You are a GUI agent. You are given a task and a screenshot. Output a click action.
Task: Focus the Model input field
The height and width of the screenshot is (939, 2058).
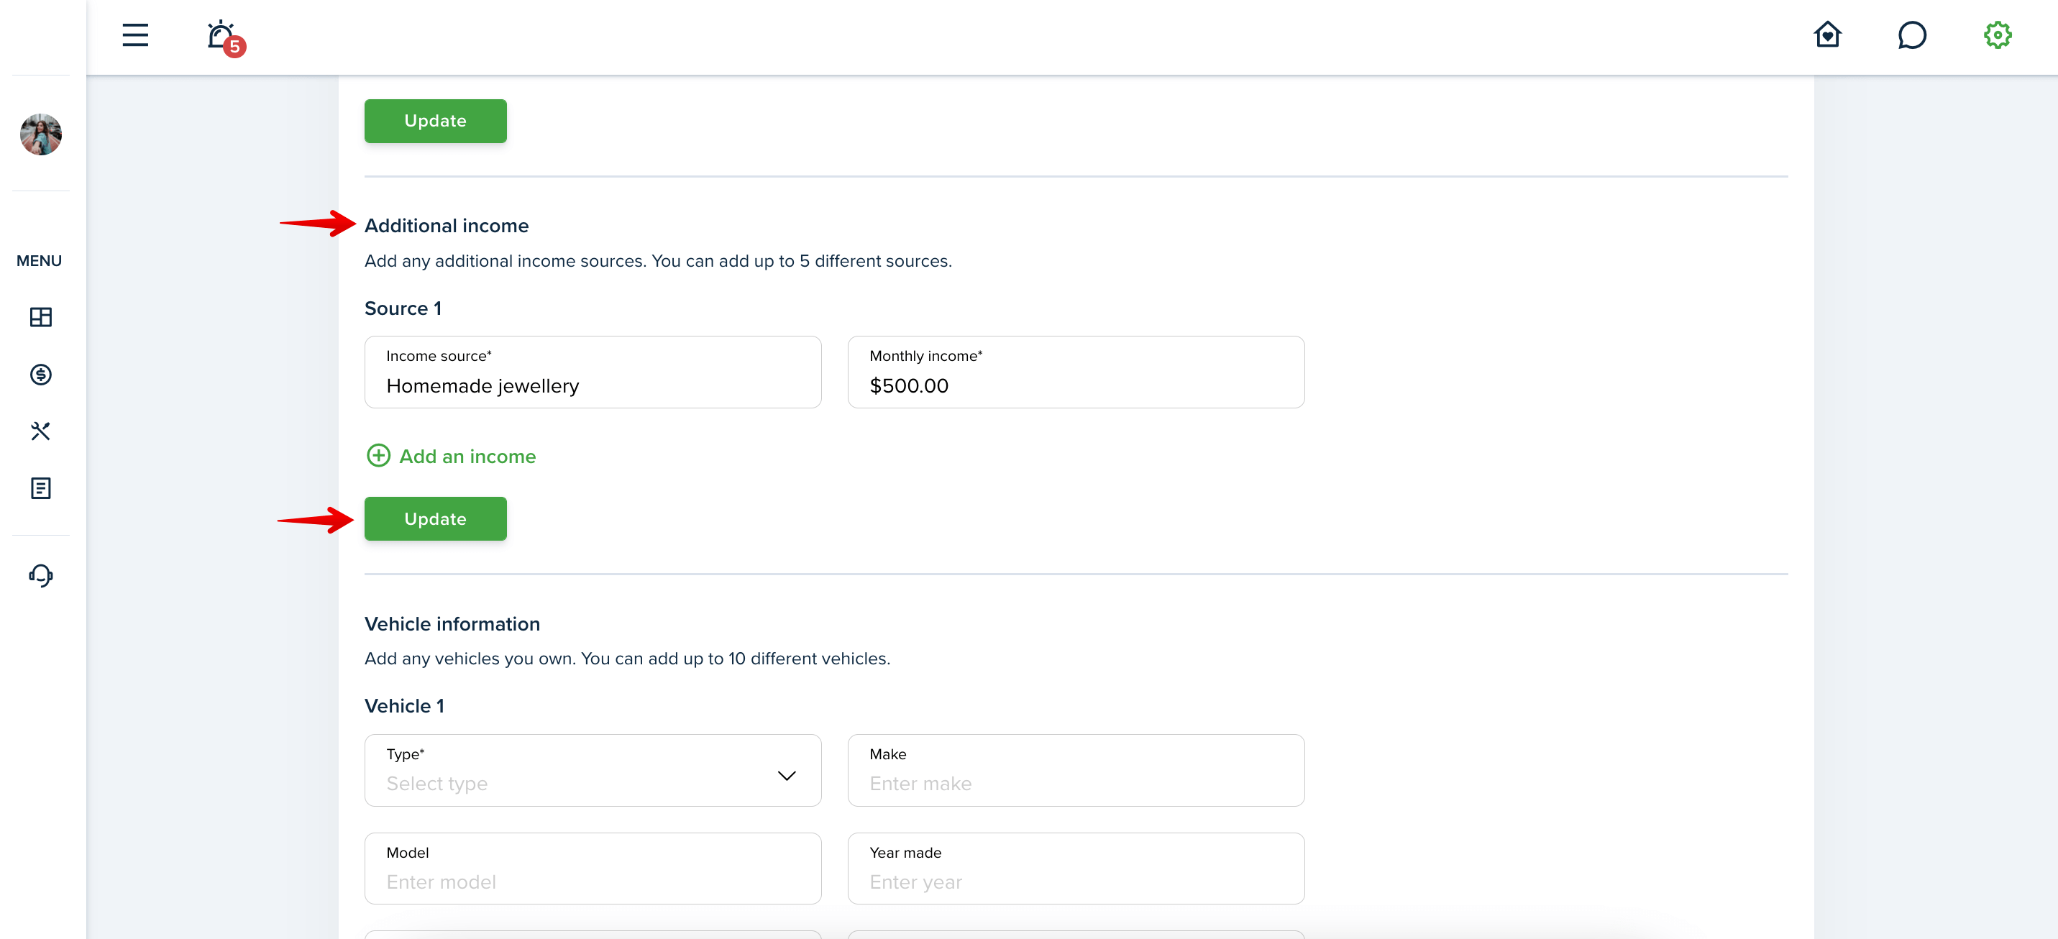click(593, 869)
